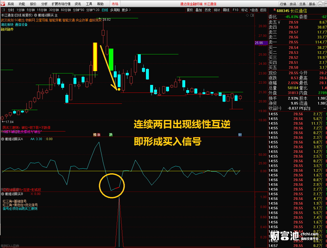Click the 历史 toolbar button

point(208,10)
